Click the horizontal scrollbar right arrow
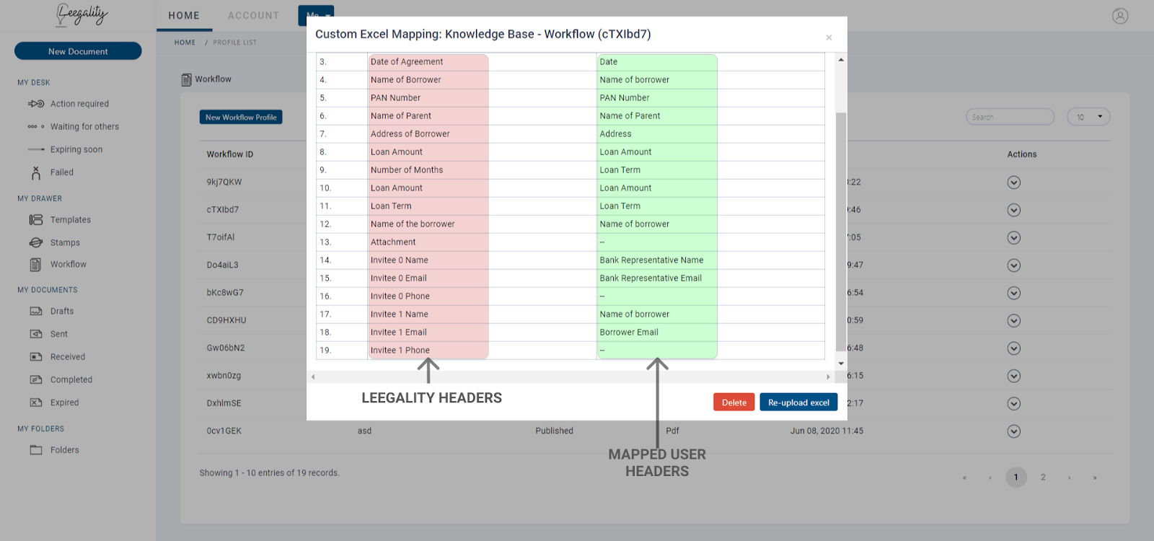 [828, 377]
